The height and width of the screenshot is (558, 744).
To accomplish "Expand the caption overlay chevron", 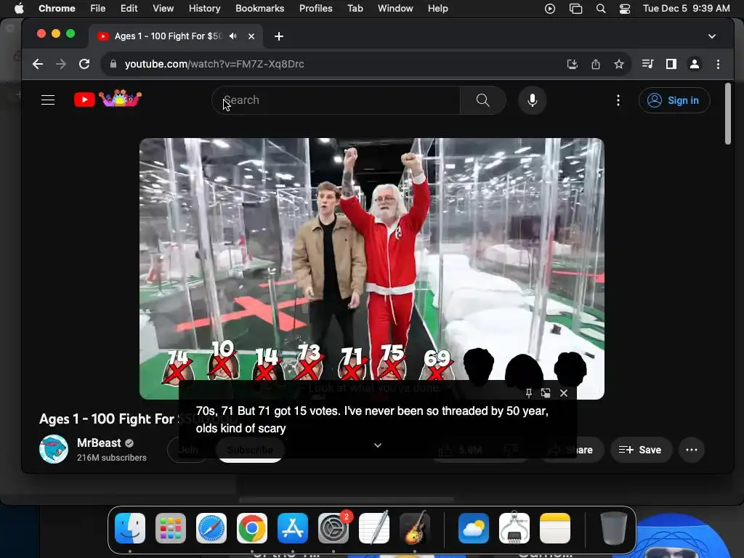I will pyautogui.click(x=378, y=445).
